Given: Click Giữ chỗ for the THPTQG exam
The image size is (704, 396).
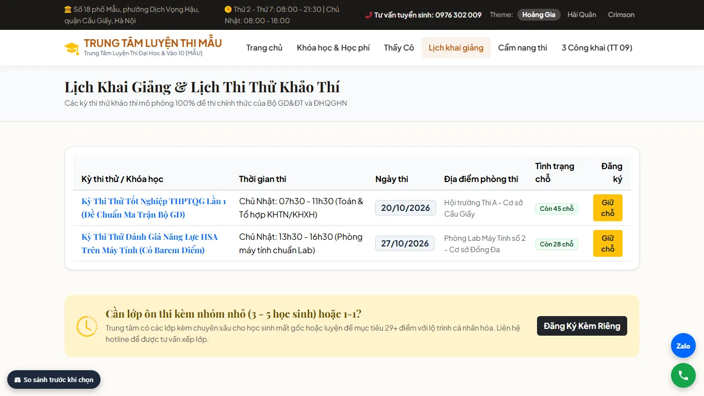Looking at the screenshot, I should [608, 208].
